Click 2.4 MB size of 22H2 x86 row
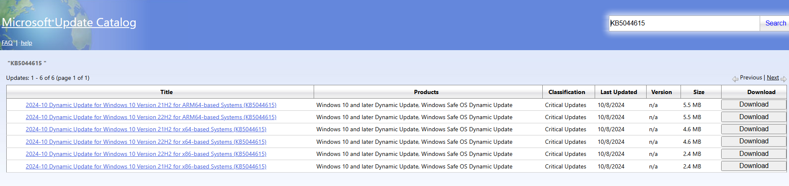Image resolution: width=789 pixels, height=186 pixels. (692, 154)
